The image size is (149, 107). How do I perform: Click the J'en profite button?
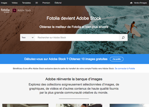[117, 59]
